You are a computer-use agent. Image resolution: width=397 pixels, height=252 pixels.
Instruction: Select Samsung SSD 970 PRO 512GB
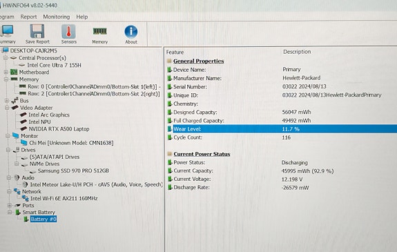pos(73,171)
